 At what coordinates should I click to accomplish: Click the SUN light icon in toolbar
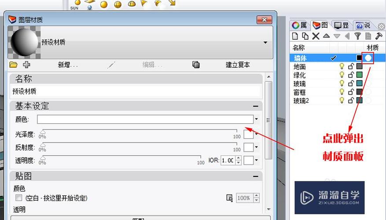76,4
